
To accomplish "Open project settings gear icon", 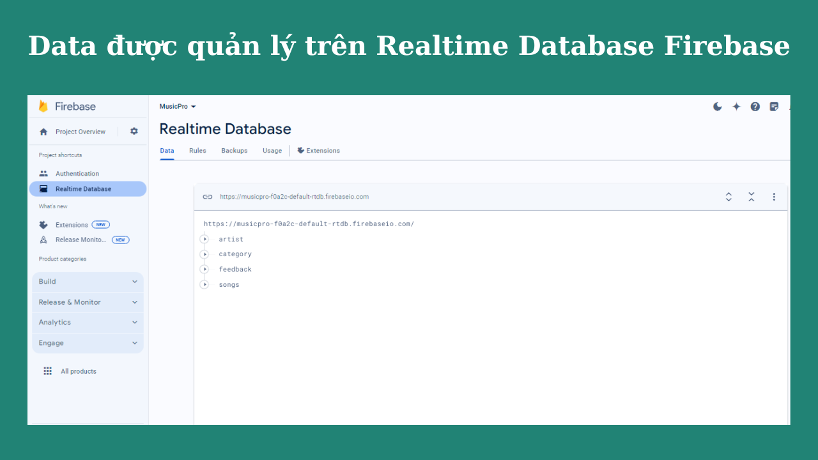I will pyautogui.click(x=134, y=131).
